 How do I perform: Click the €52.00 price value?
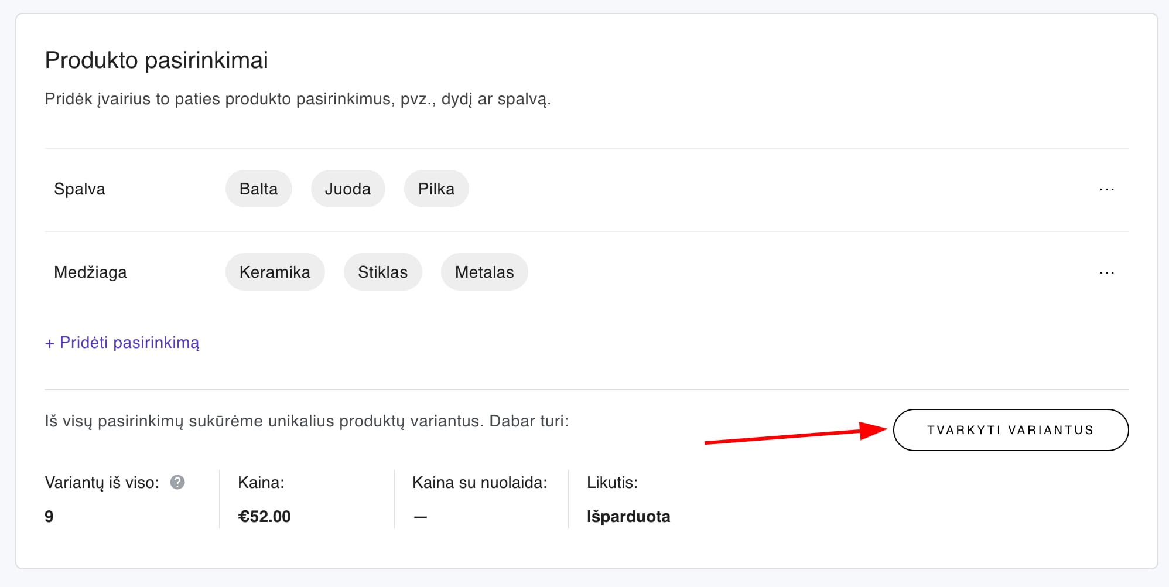click(264, 516)
